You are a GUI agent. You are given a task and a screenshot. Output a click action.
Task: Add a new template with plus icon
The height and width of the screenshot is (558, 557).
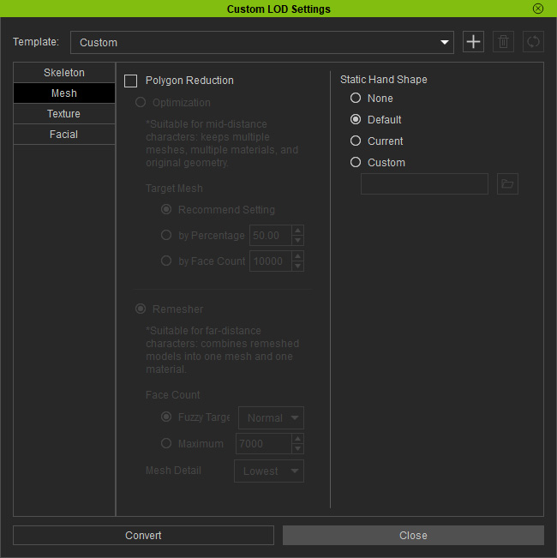[473, 42]
